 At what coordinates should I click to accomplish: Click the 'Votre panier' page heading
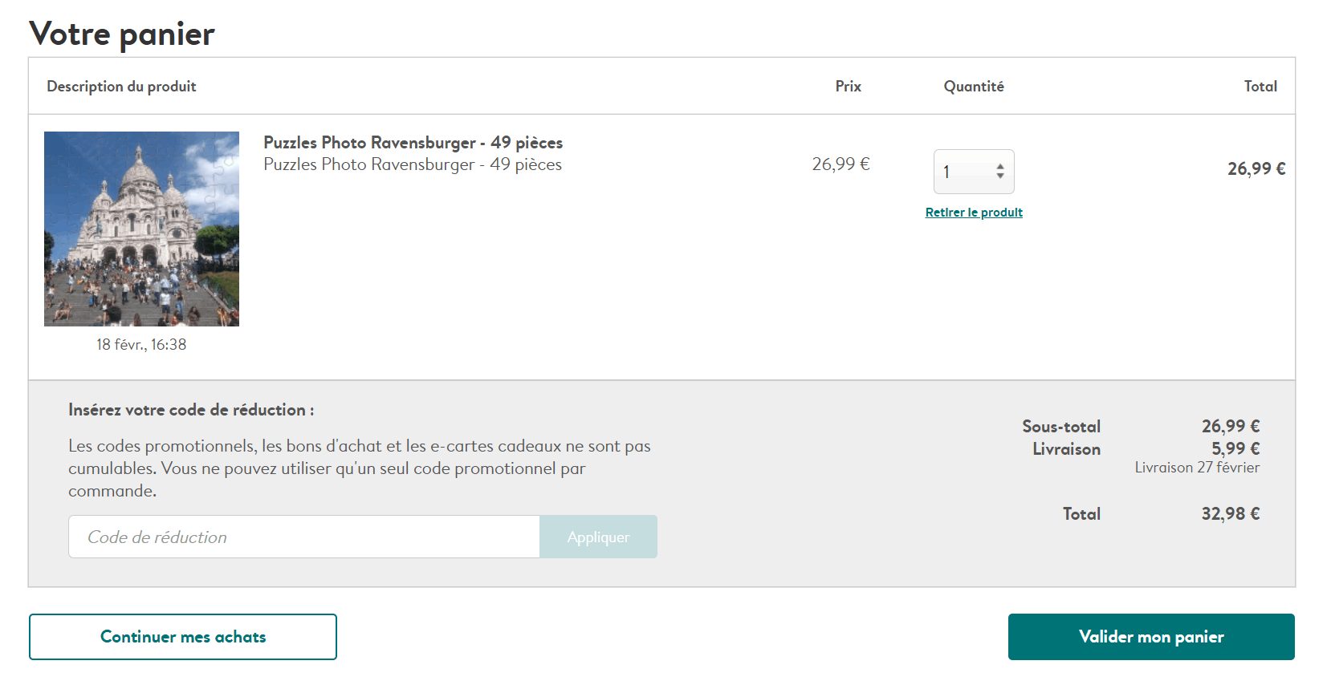tap(122, 34)
